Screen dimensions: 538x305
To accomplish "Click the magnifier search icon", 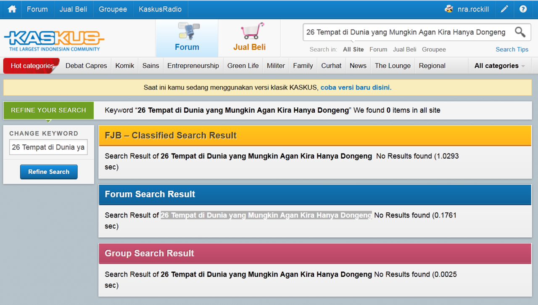I will 520,32.
